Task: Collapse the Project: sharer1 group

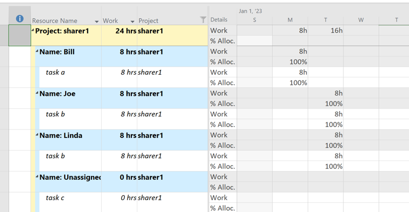Action: (33, 31)
